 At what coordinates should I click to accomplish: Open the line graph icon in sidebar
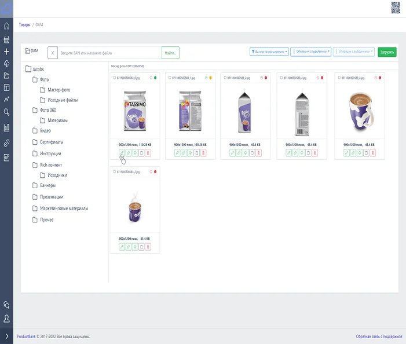click(6, 99)
